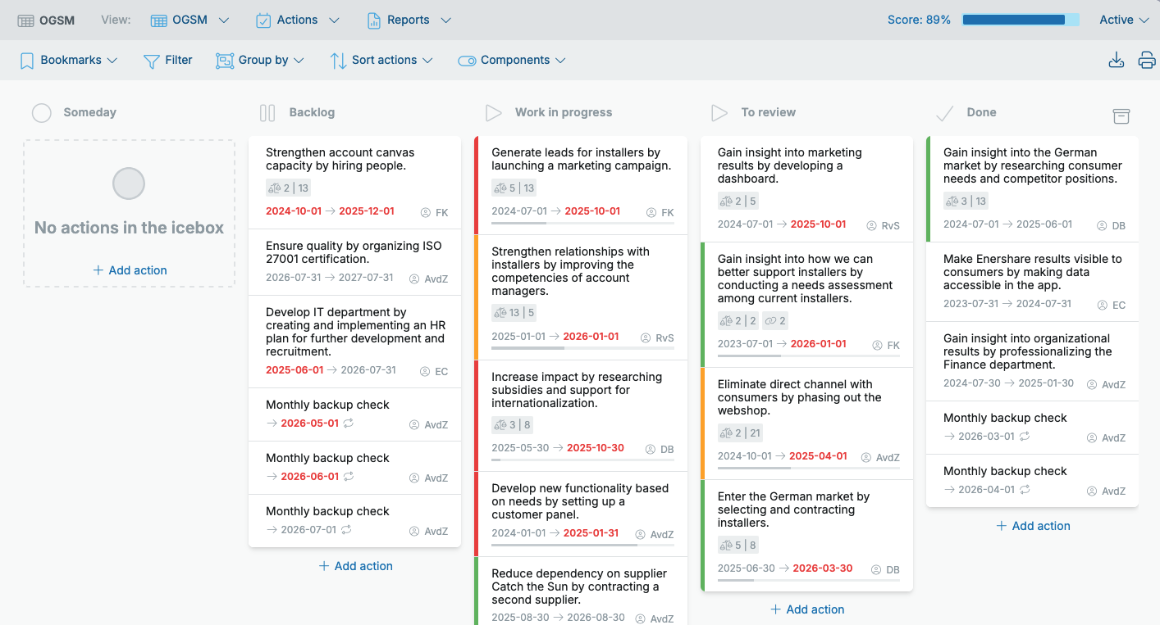Click the recurrence icon on 2026-05-01 backup check
Image resolution: width=1160 pixels, height=625 pixels.
tap(349, 423)
